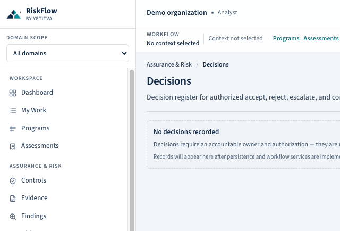Open the Evidence sidebar item
Image resolution: width=340 pixels, height=231 pixels.
(x=34, y=198)
